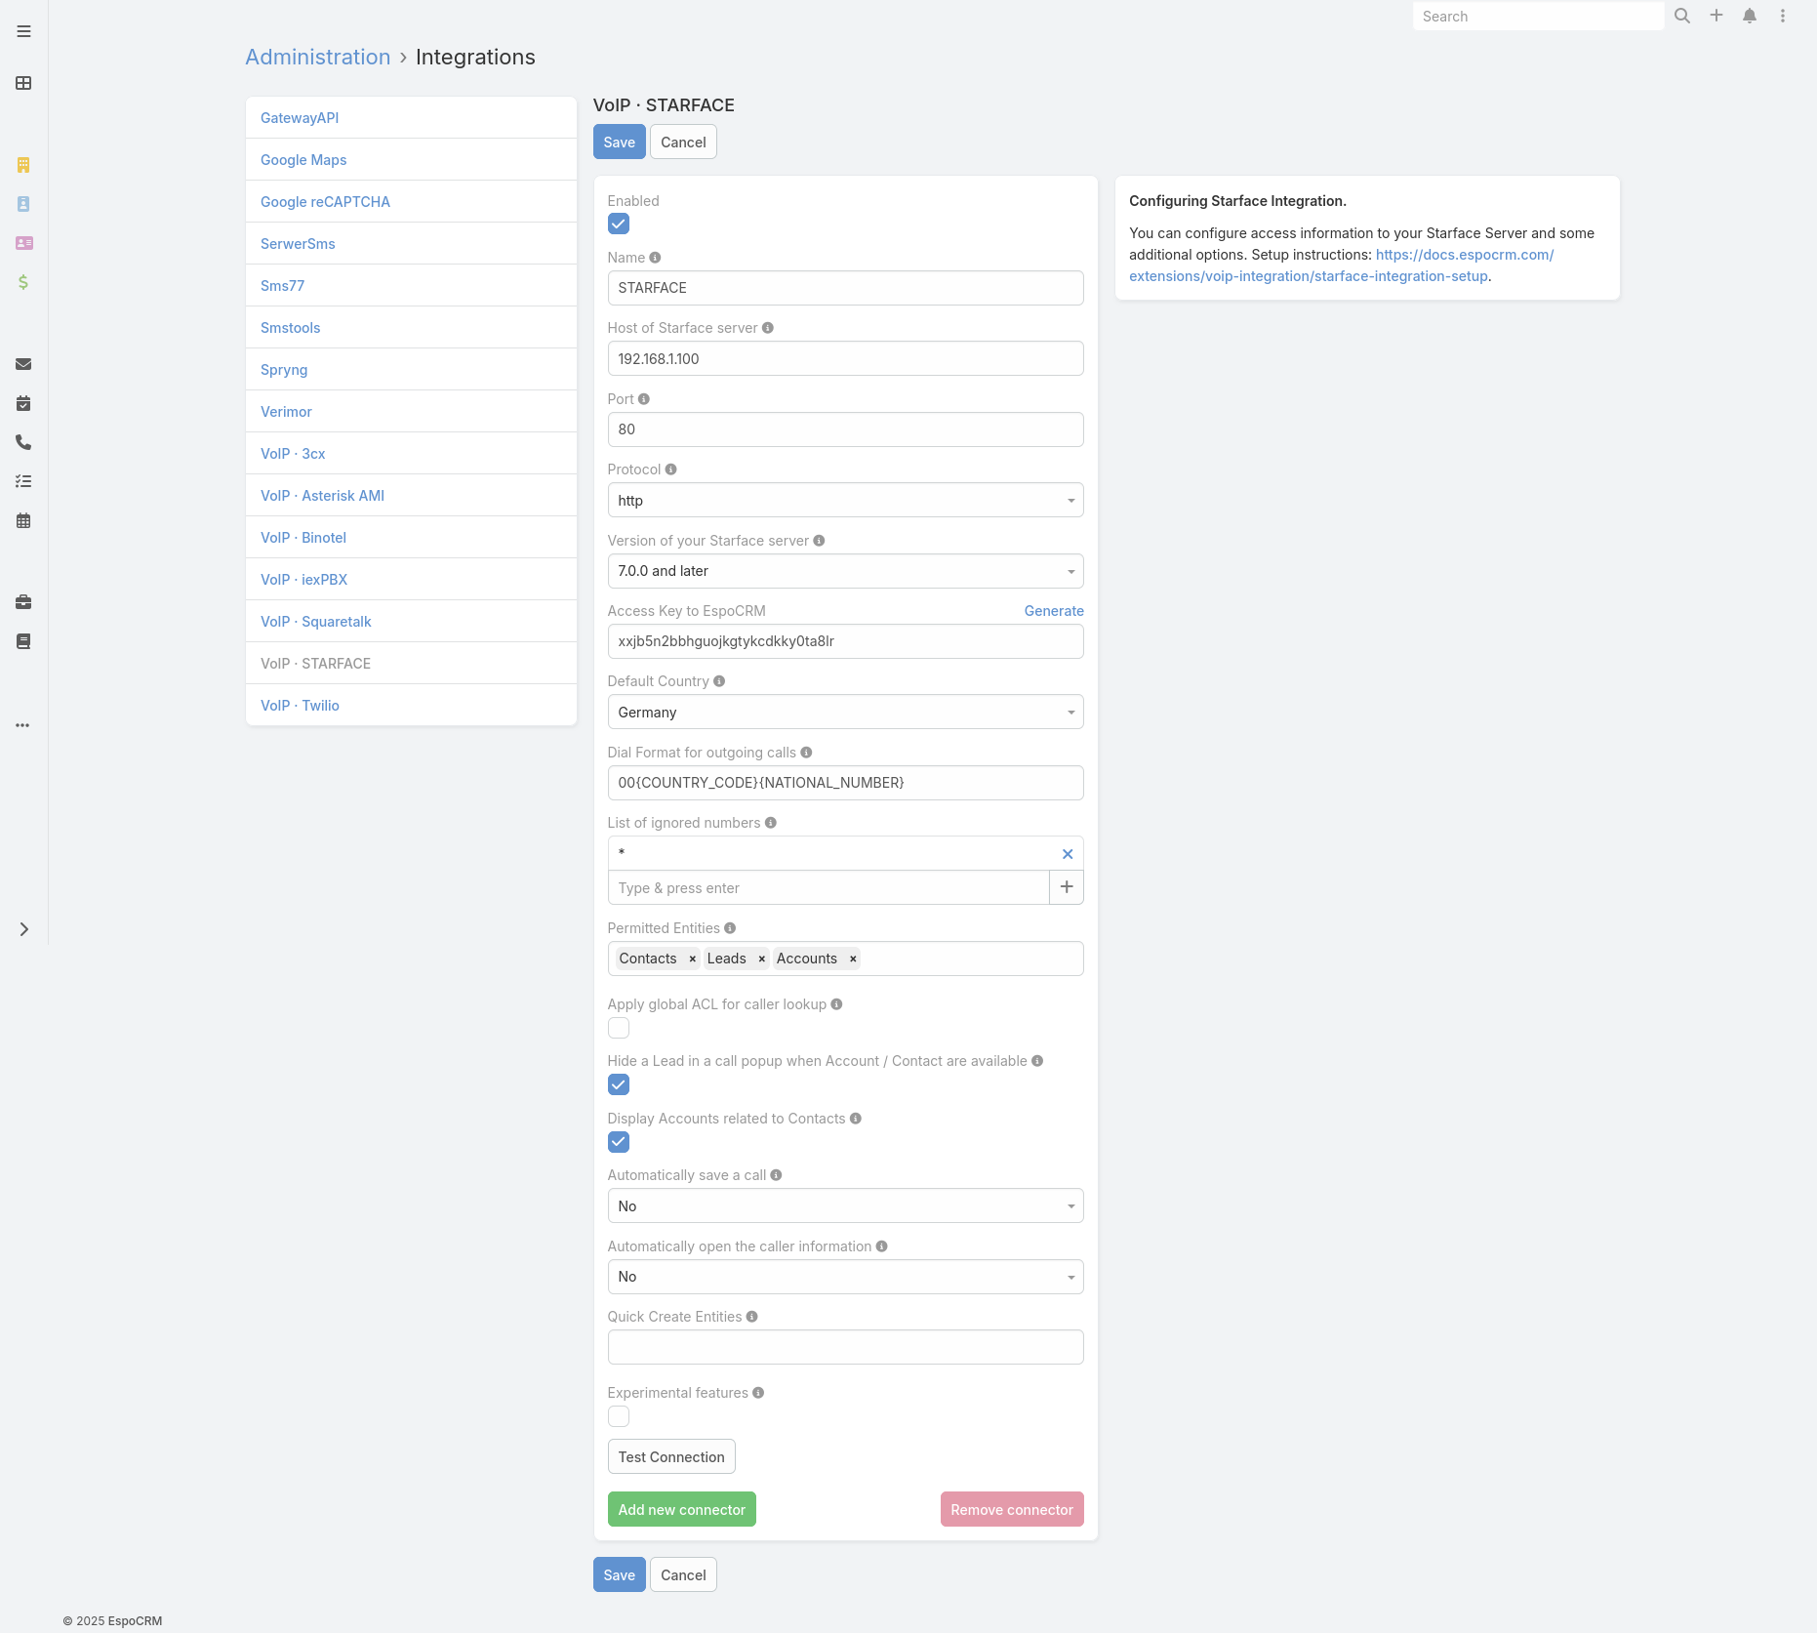
Task: Open the Opportunities dollar icon
Action: pos(22,284)
